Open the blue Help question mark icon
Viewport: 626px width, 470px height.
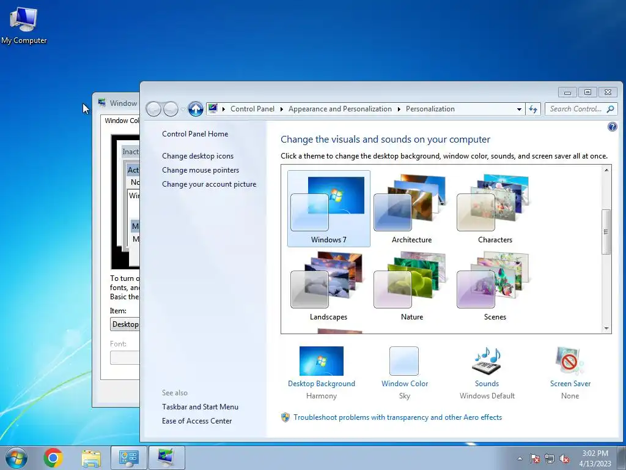click(612, 127)
